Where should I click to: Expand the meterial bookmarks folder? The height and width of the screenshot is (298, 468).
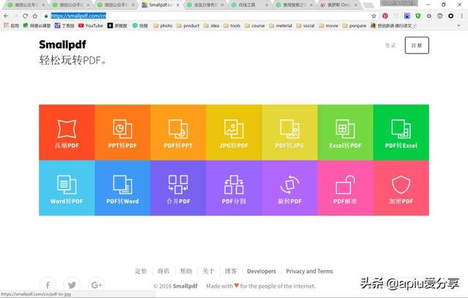point(281,26)
